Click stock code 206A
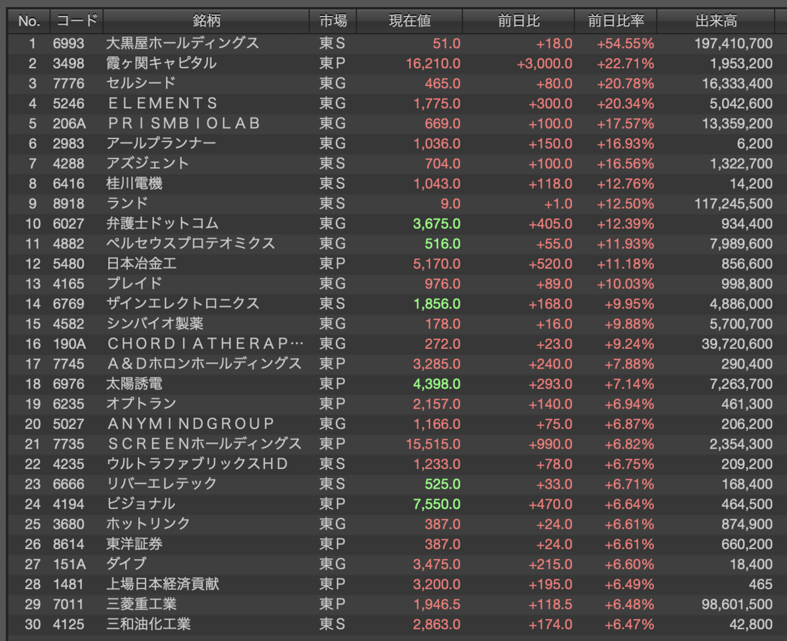 [x=69, y=123]
